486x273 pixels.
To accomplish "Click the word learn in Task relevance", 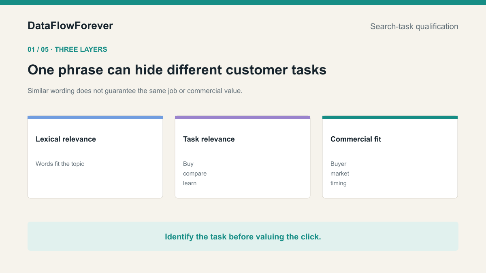I will 190,183.
